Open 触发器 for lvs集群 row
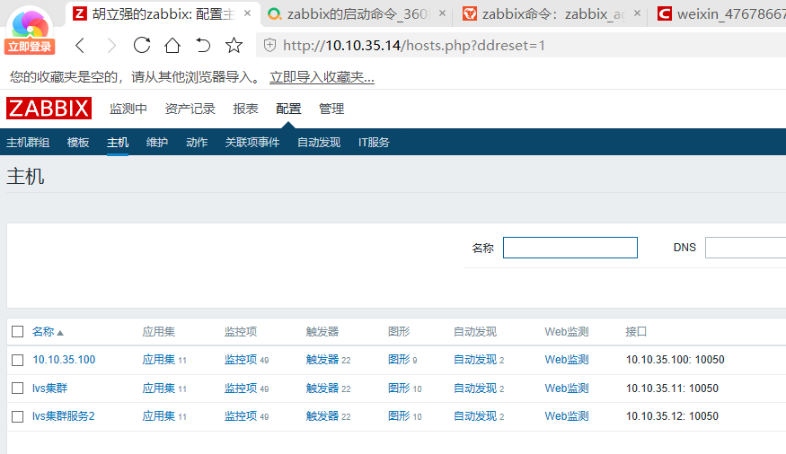 click(322, 388)
